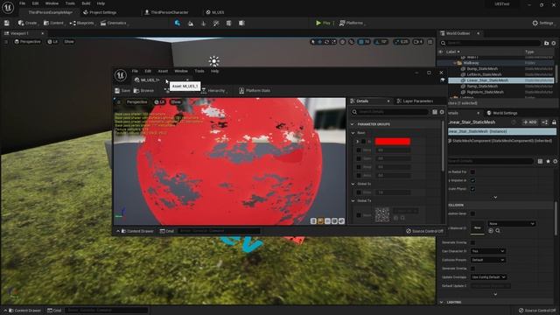560x315 pixels.
Task: Open Asset menu in material instance window
Action: [163, 71]
